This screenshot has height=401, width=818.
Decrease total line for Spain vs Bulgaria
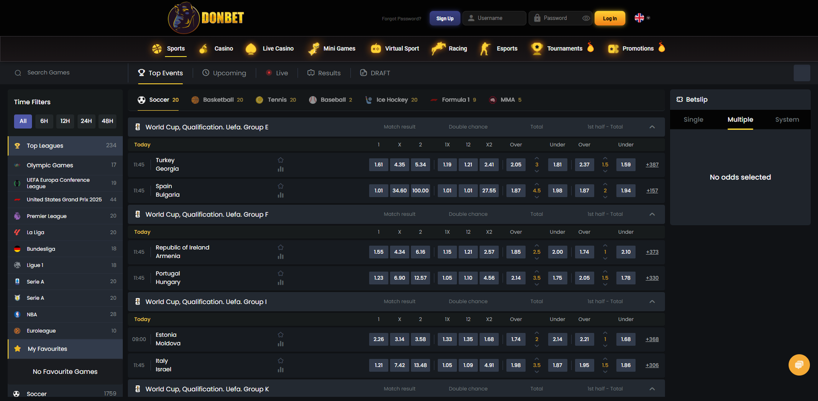click(x=537, y=197)
